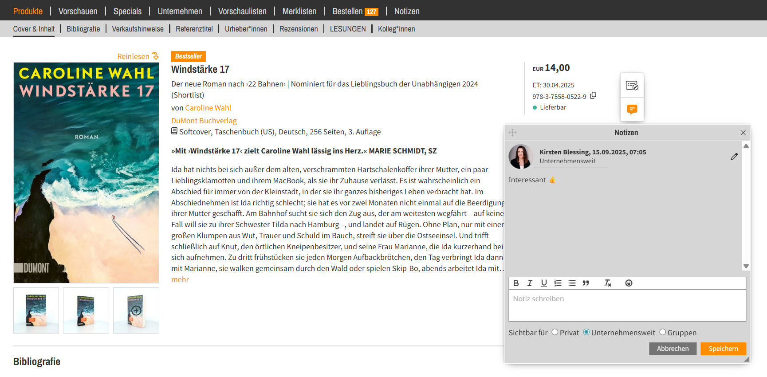This screenshot has height=377, width=767.
Task: Open the Produkte menu
Action: click(x=28, y=11)
